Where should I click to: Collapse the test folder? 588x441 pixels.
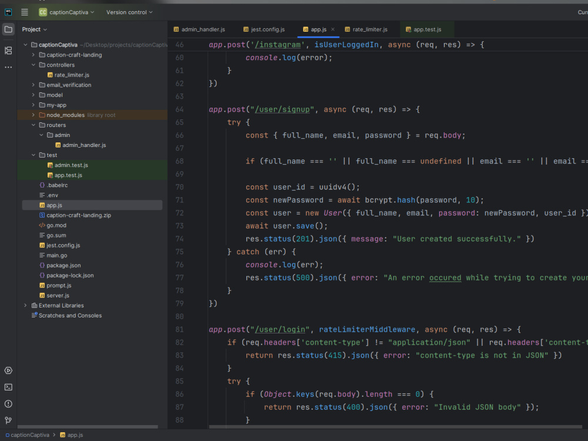pyautogui.click(x=34, y=155)
